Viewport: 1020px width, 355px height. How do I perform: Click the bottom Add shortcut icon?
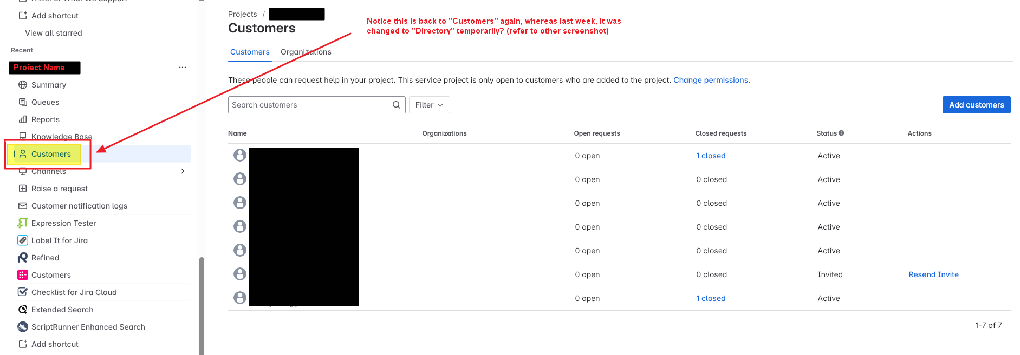point(23,344)
